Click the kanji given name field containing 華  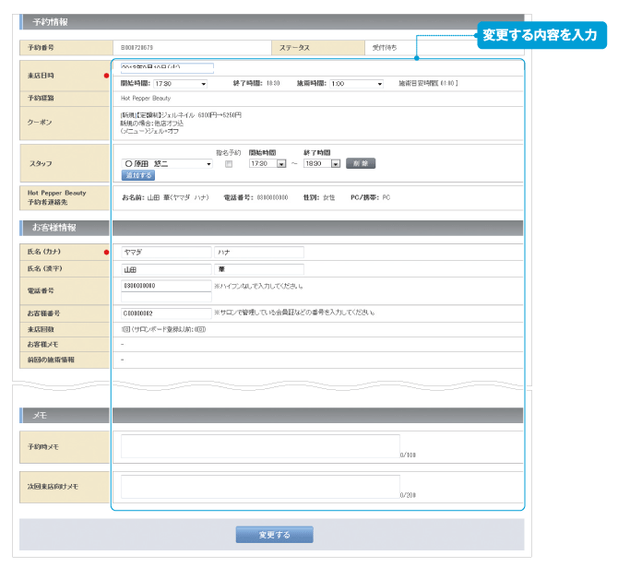(x=258, y=269)
